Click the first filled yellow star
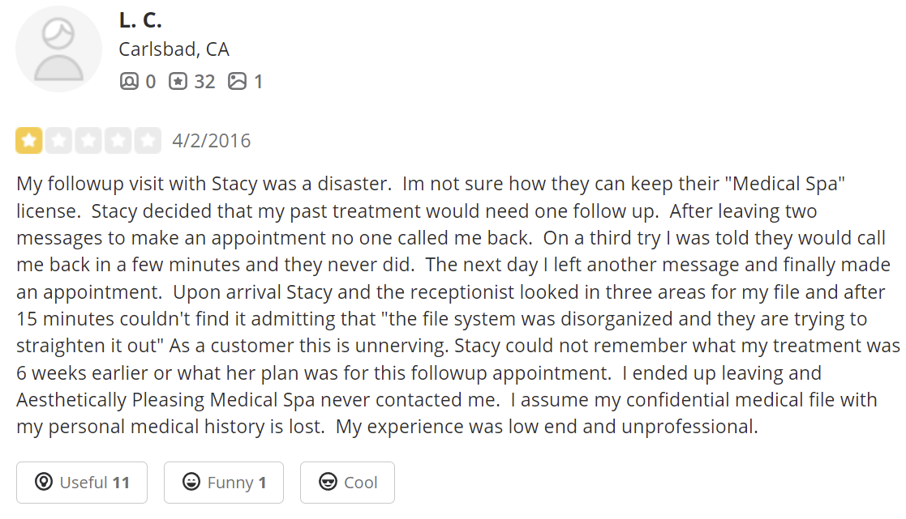The width and height of the screenshot is (906, 519). (29, 141)
